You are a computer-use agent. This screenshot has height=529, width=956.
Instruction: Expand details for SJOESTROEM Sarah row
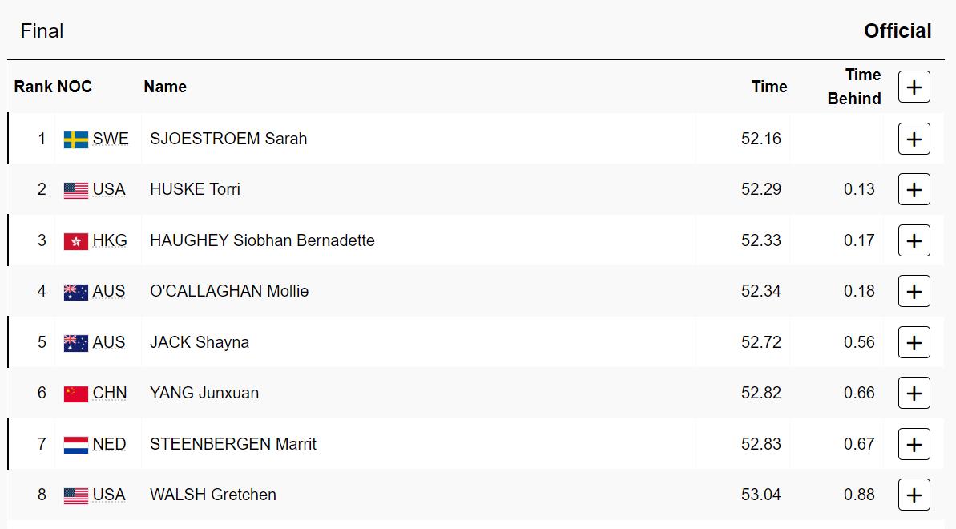pos(914,139)
